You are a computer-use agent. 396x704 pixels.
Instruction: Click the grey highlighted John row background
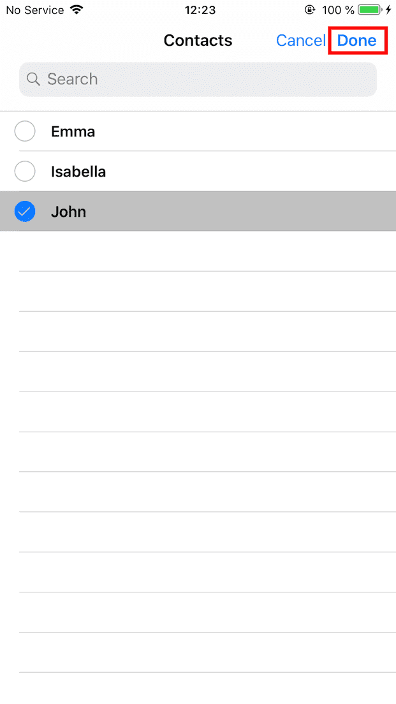[x=242, y=212]
